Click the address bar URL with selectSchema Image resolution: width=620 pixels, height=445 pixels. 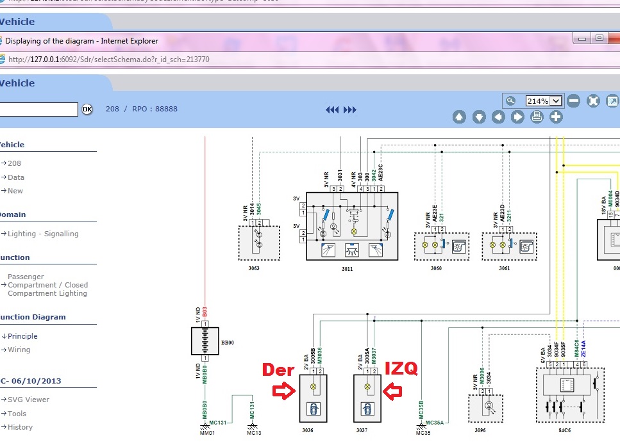109,60
